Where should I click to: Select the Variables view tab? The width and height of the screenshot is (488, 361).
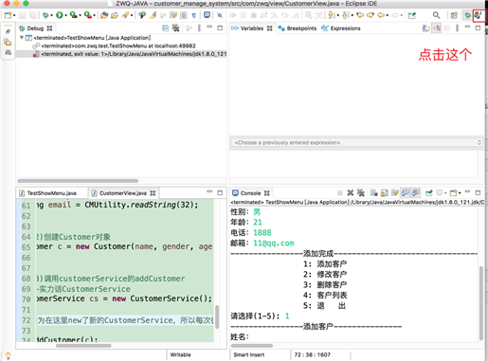point(252,28)
